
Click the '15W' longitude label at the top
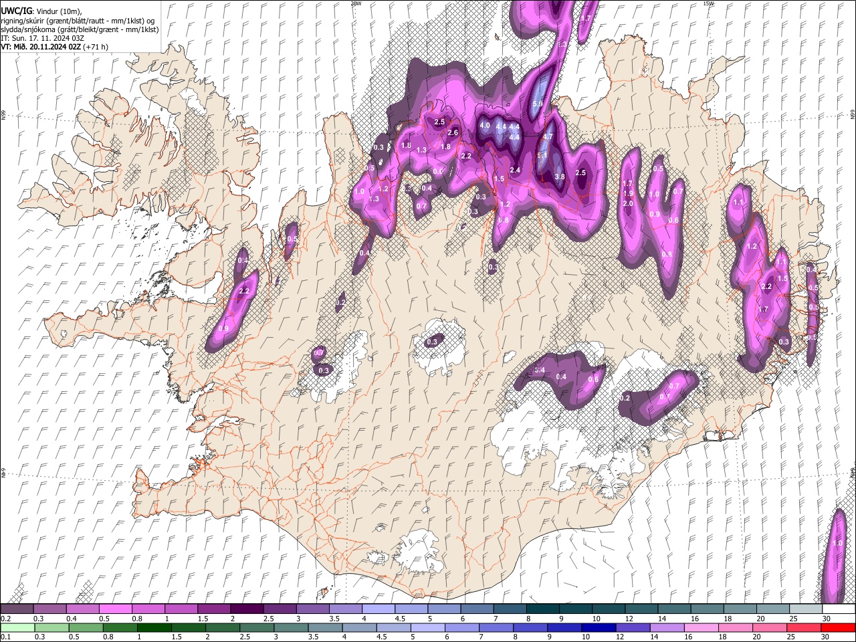coord(708,3)
